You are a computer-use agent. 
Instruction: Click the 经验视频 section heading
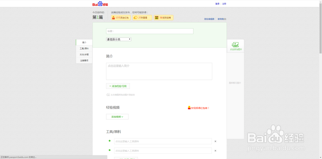(x=113, y=108)
